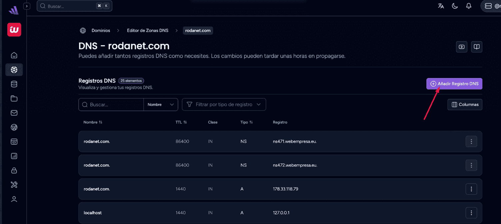Open actions menu for ns472.webempresa.eu. row

pyautogui.click(x=471, y=165)
